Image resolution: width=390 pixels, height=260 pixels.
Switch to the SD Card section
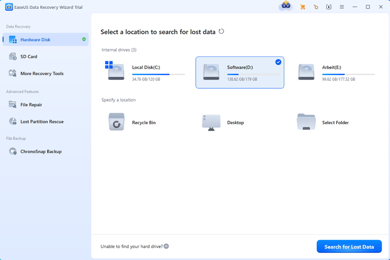(x=45, y=56)
